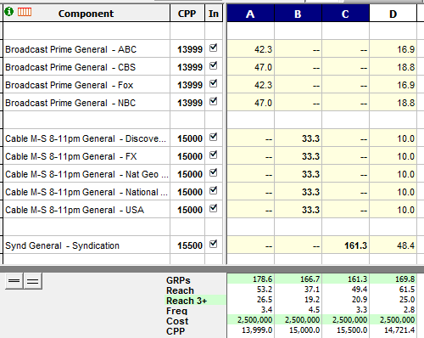Select the Reach 3+ summary label
This screenshot has width=424, height=338.
187,301
